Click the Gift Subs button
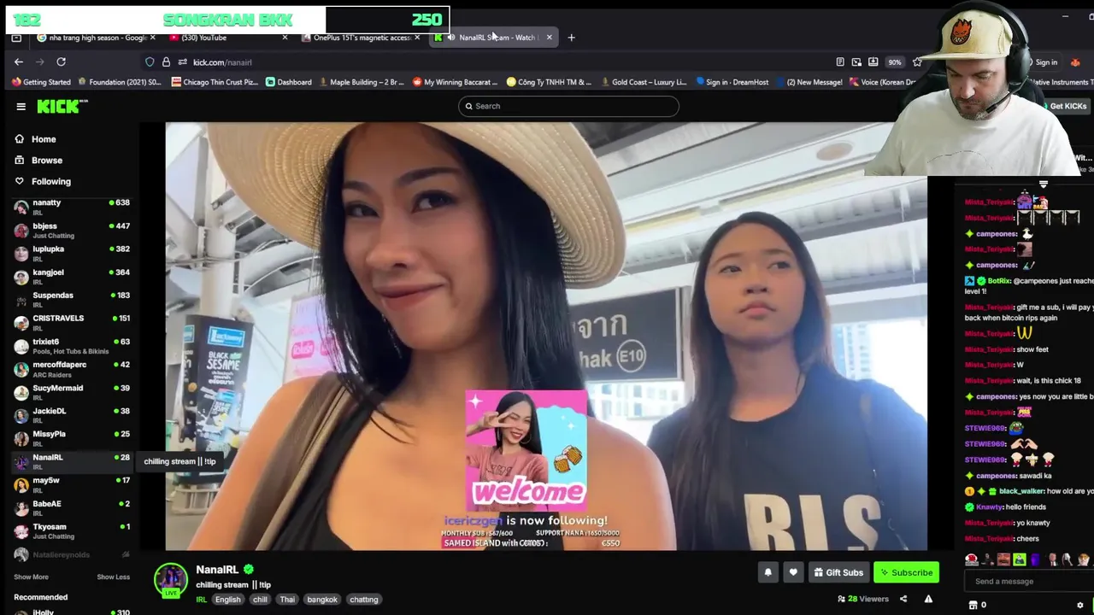The width and height of the screenshot is (1094, 615). (838, 572)
